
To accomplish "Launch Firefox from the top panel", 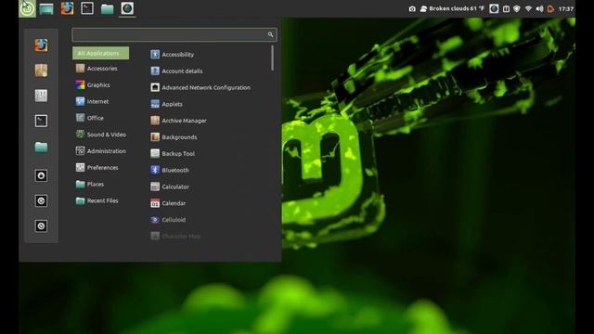I will [x=67, y=8].
